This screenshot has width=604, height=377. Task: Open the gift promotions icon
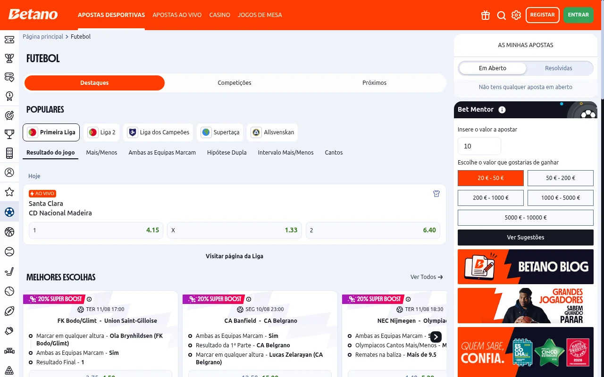pyautogui.click(x=486, y=15)
